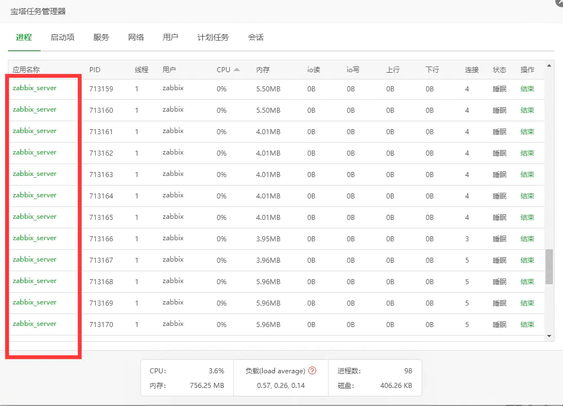Screen dimensions: 563x406
Task: Sort by the 内存 column header
Action: tap(263, 70)
